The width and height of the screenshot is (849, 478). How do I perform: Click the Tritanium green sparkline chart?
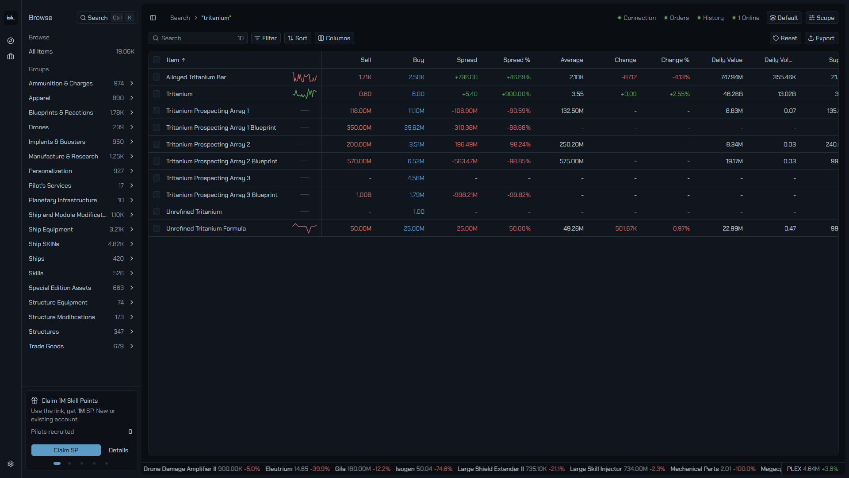tap(305, 94)
